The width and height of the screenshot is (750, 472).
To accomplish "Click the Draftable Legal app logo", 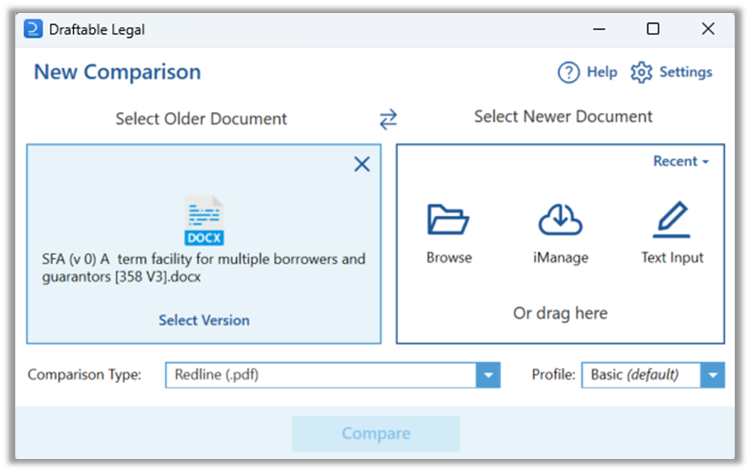I will click(x=33, y=29).
